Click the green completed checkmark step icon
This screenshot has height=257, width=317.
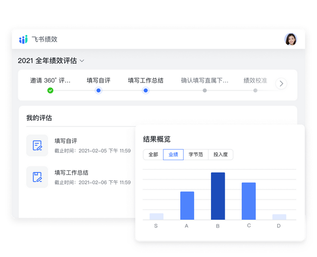(x=50, y=90)
